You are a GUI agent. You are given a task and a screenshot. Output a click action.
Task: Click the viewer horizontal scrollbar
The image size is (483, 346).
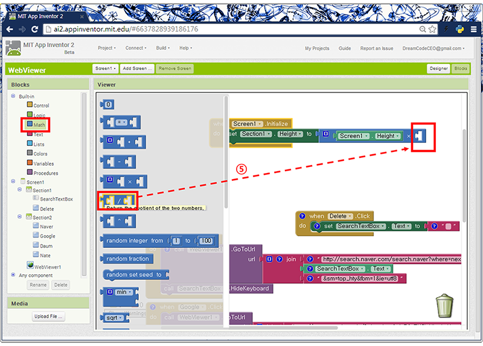(x=249, y=327)
